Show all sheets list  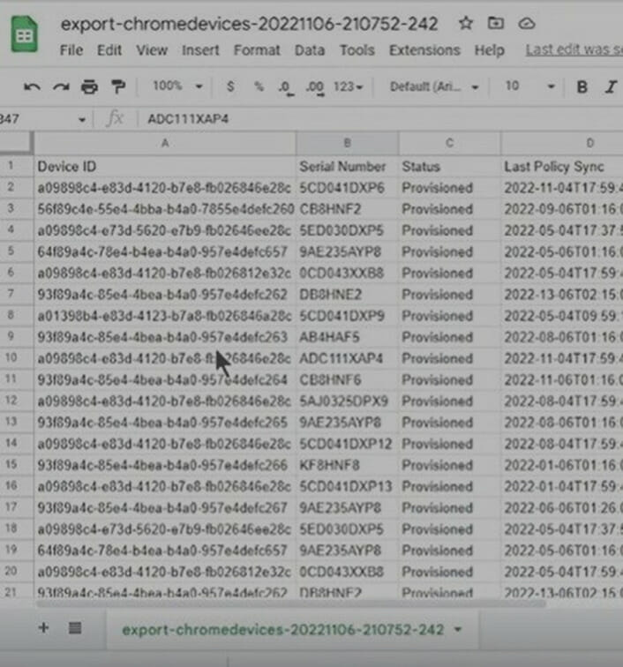coord(75,627)
